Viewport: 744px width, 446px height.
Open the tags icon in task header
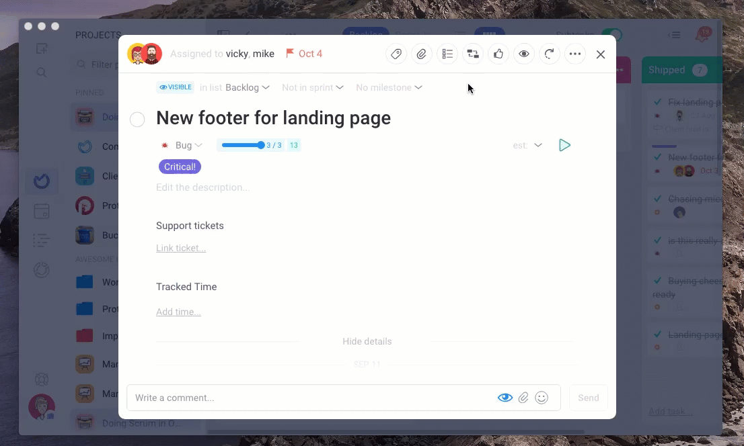(x=396, y=54)
